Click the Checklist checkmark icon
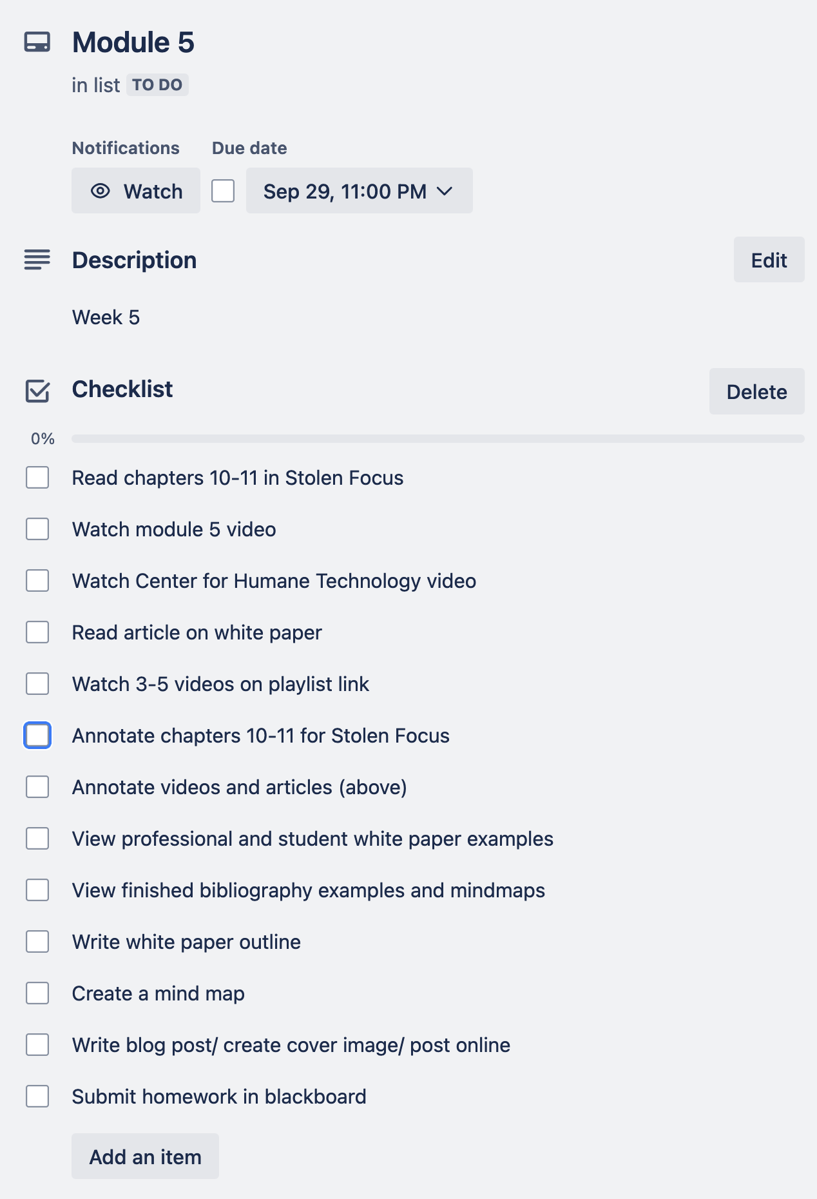 pyautogui.click(x=37, y=391)
